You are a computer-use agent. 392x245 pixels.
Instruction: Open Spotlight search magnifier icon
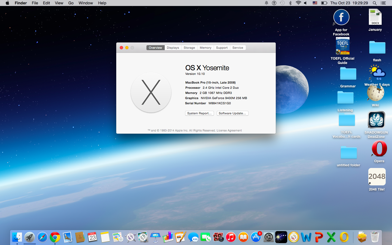click(x=375, y=3)
